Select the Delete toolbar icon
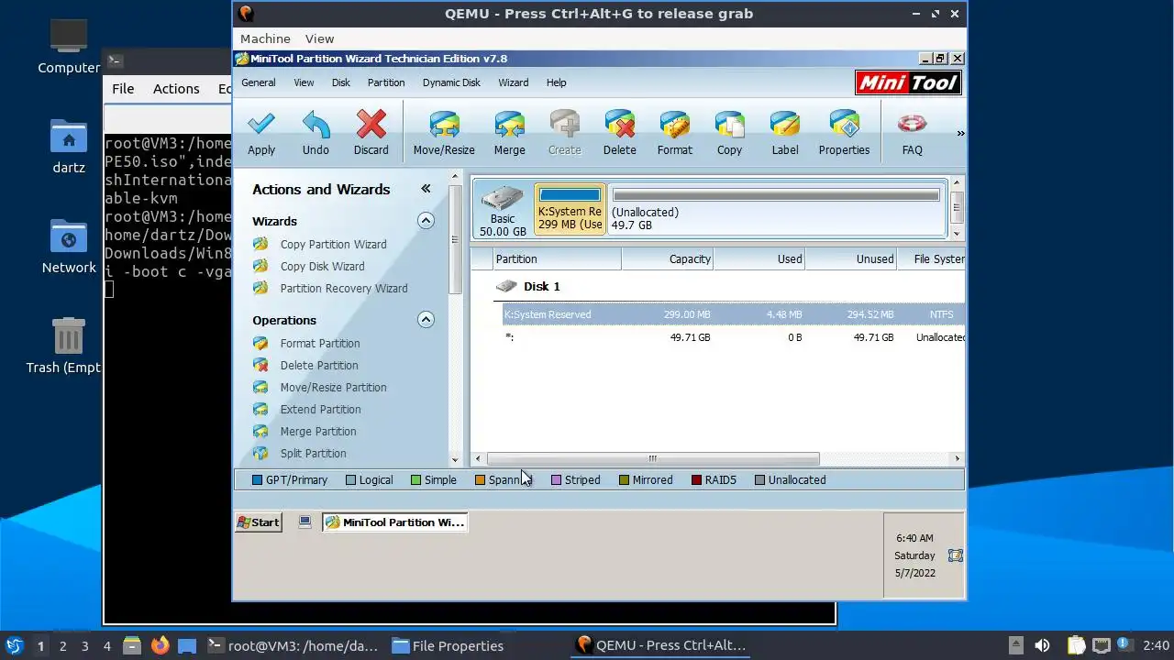The image size is (1174, 660). click(x=620, y=133)
